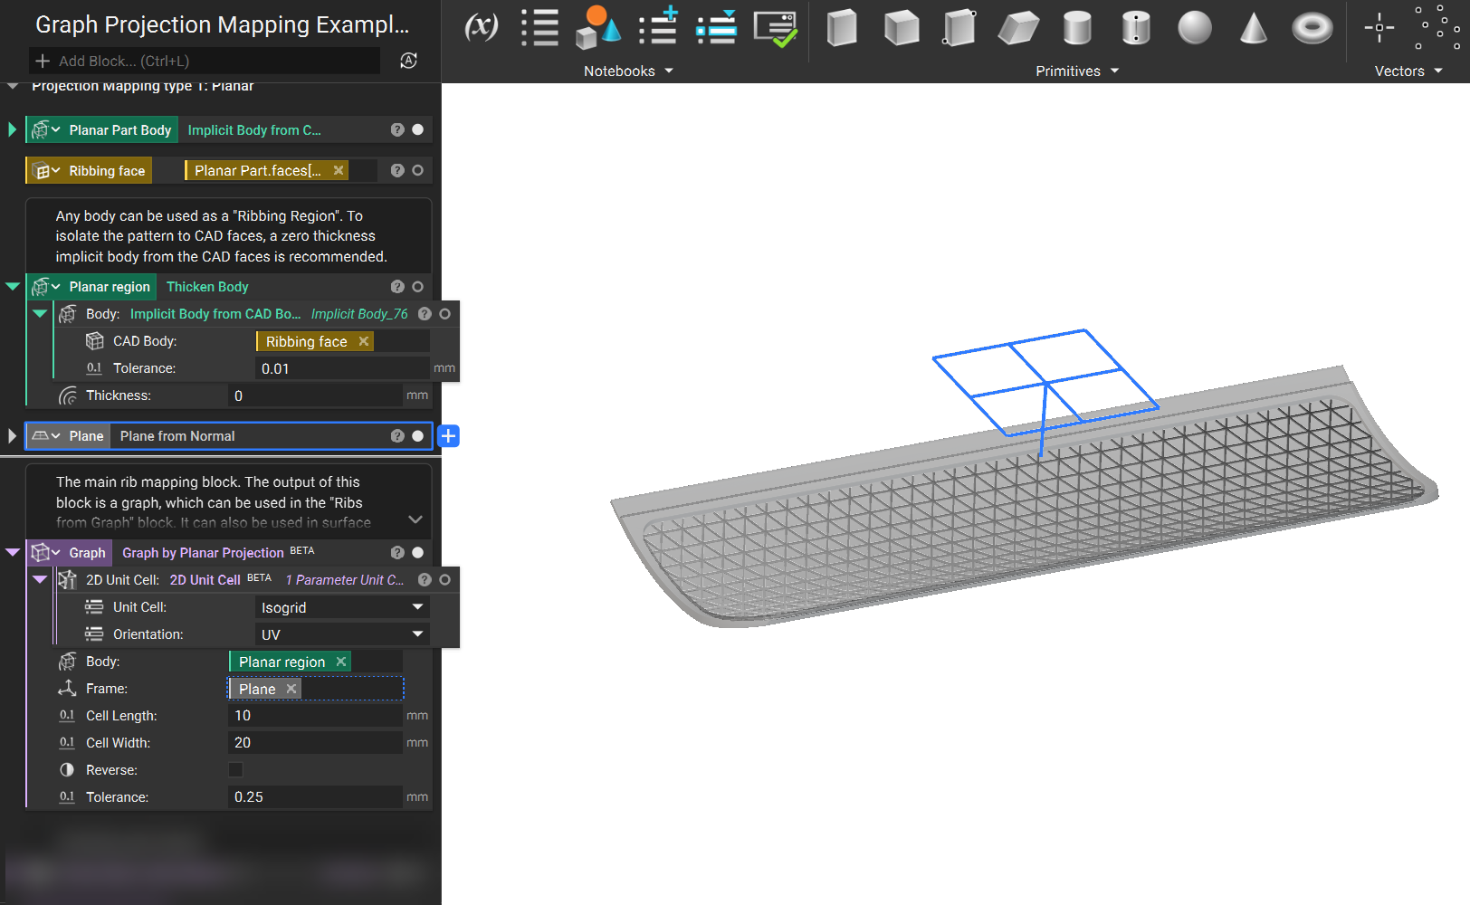Image resolution: width=1470 pixels, height=905 pixels.
Task: Toggle visibility dot of Graph block
Action: pos(417,553)
